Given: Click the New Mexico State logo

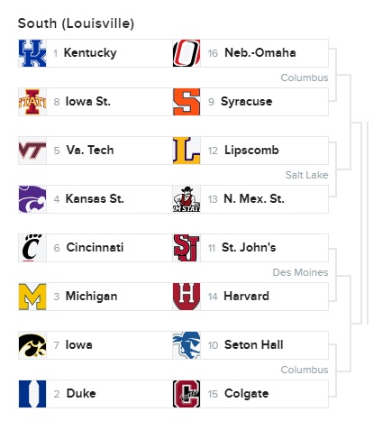Looking at the screenshot, I should pyautogui.click(x=186, y=199).
